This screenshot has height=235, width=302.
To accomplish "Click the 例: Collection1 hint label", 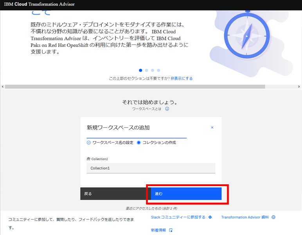I will 97,159.
